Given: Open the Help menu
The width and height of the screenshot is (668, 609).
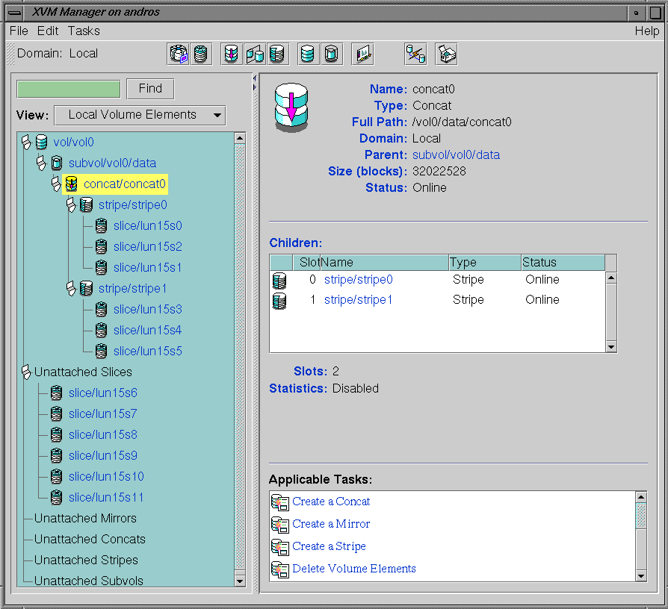Looking at the screenshot, I should tap(647, 31).
